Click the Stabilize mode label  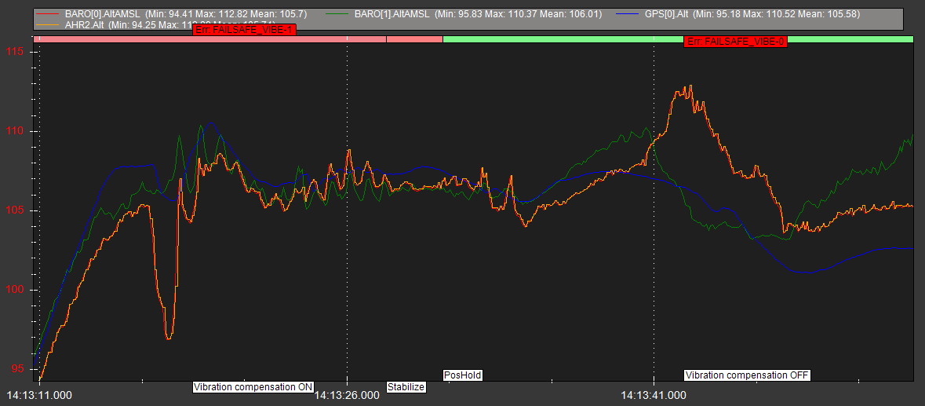406,387
